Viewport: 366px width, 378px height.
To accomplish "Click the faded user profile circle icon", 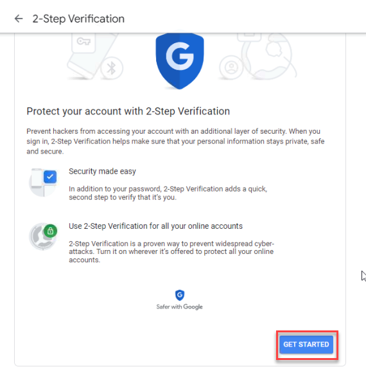I will coord(231,67).
